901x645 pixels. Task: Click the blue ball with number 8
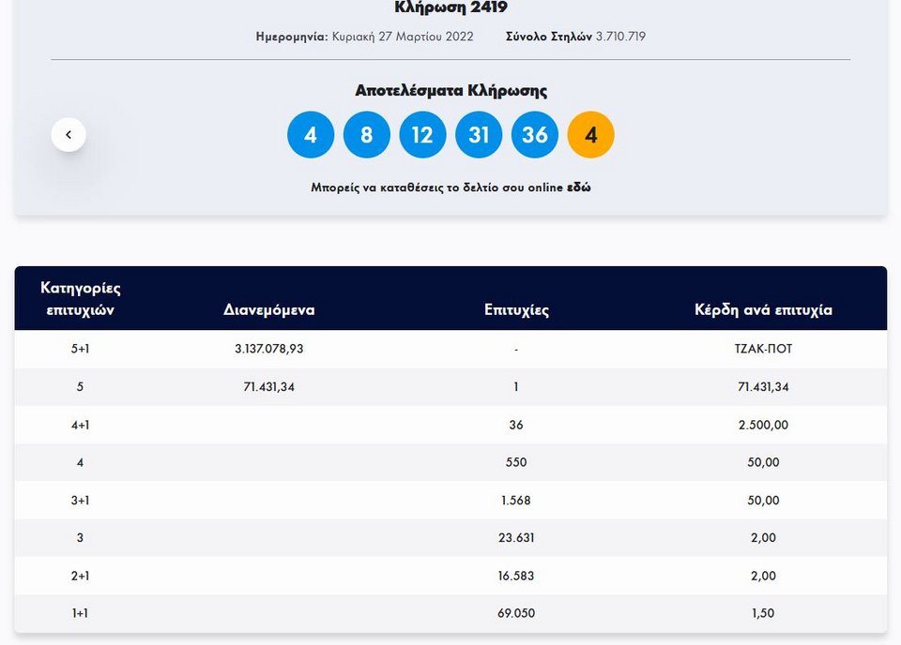[x=366, y=135]
